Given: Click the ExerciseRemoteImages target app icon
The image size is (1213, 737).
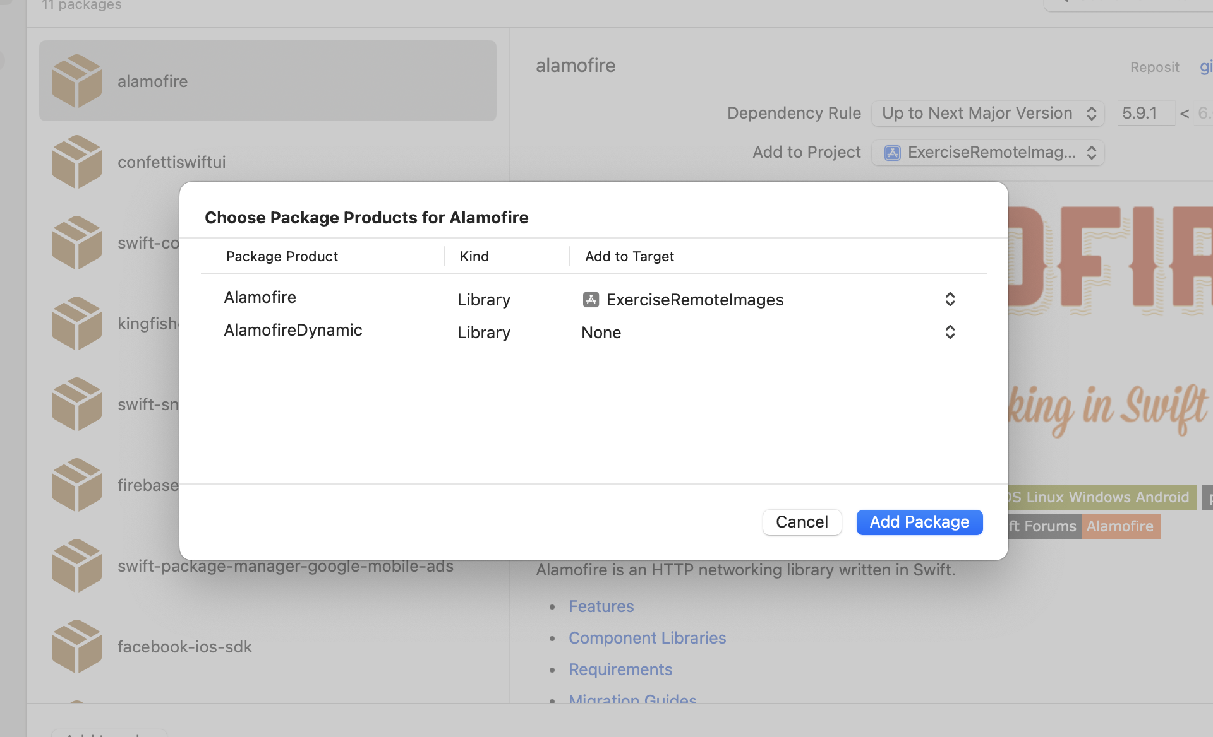Looking at the screenshot, I should point(591,300).
